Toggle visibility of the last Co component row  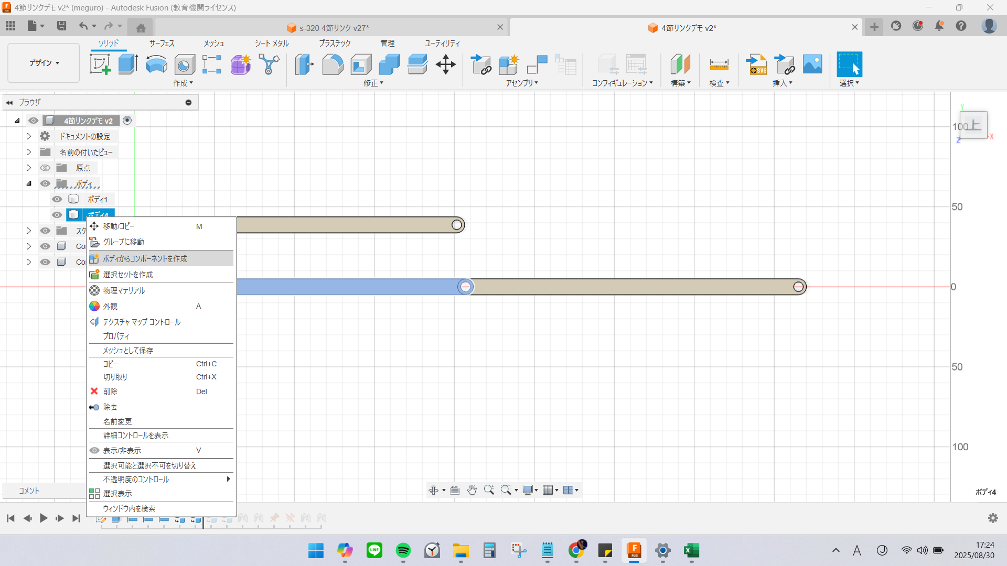[x=45, y=262]
